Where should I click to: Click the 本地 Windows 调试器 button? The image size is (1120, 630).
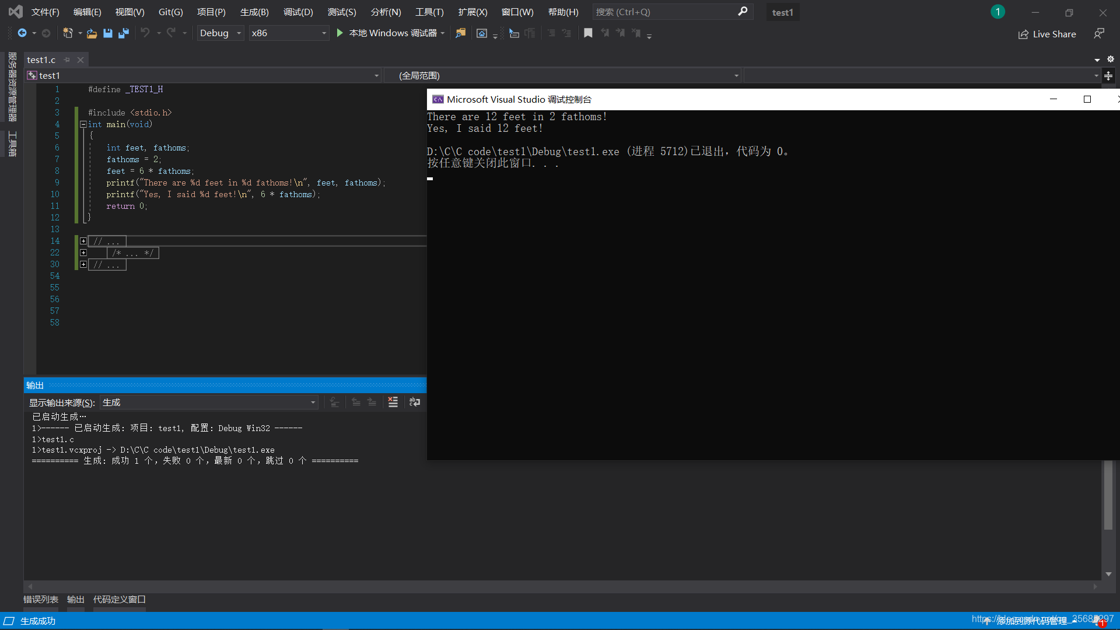tap(388, 32)
